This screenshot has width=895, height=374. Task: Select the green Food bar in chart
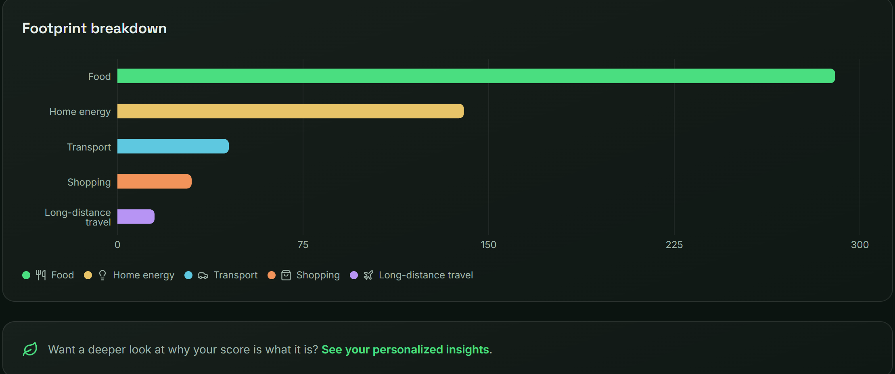pos(476,76)
